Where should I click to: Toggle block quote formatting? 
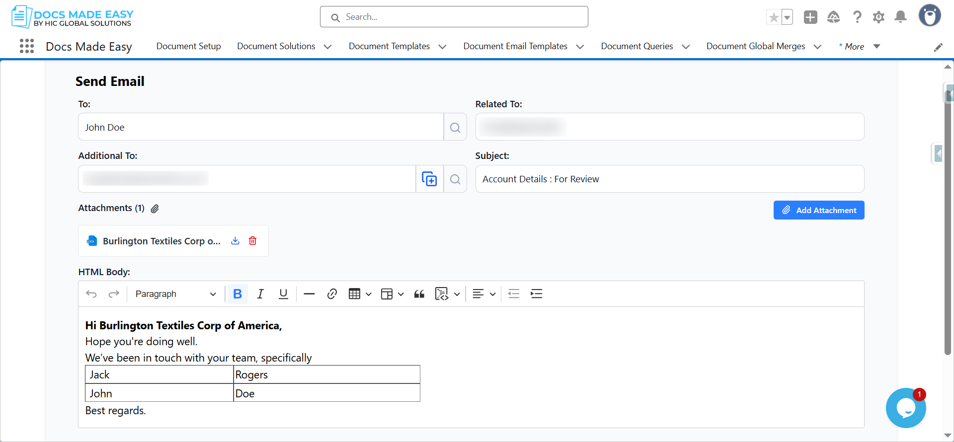pyautogui.click(x=419, y=294)
